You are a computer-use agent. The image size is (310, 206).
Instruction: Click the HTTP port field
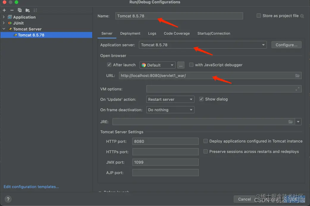[165, 141]
